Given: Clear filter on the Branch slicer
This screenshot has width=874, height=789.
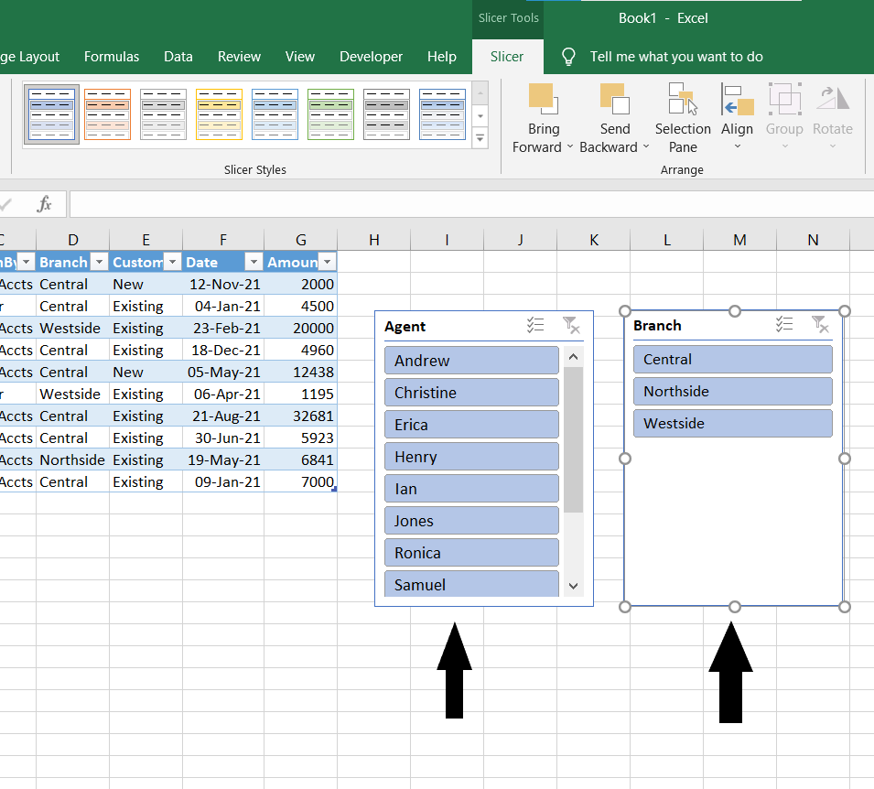Looking at the screenshot, I should tap(820, 324).
